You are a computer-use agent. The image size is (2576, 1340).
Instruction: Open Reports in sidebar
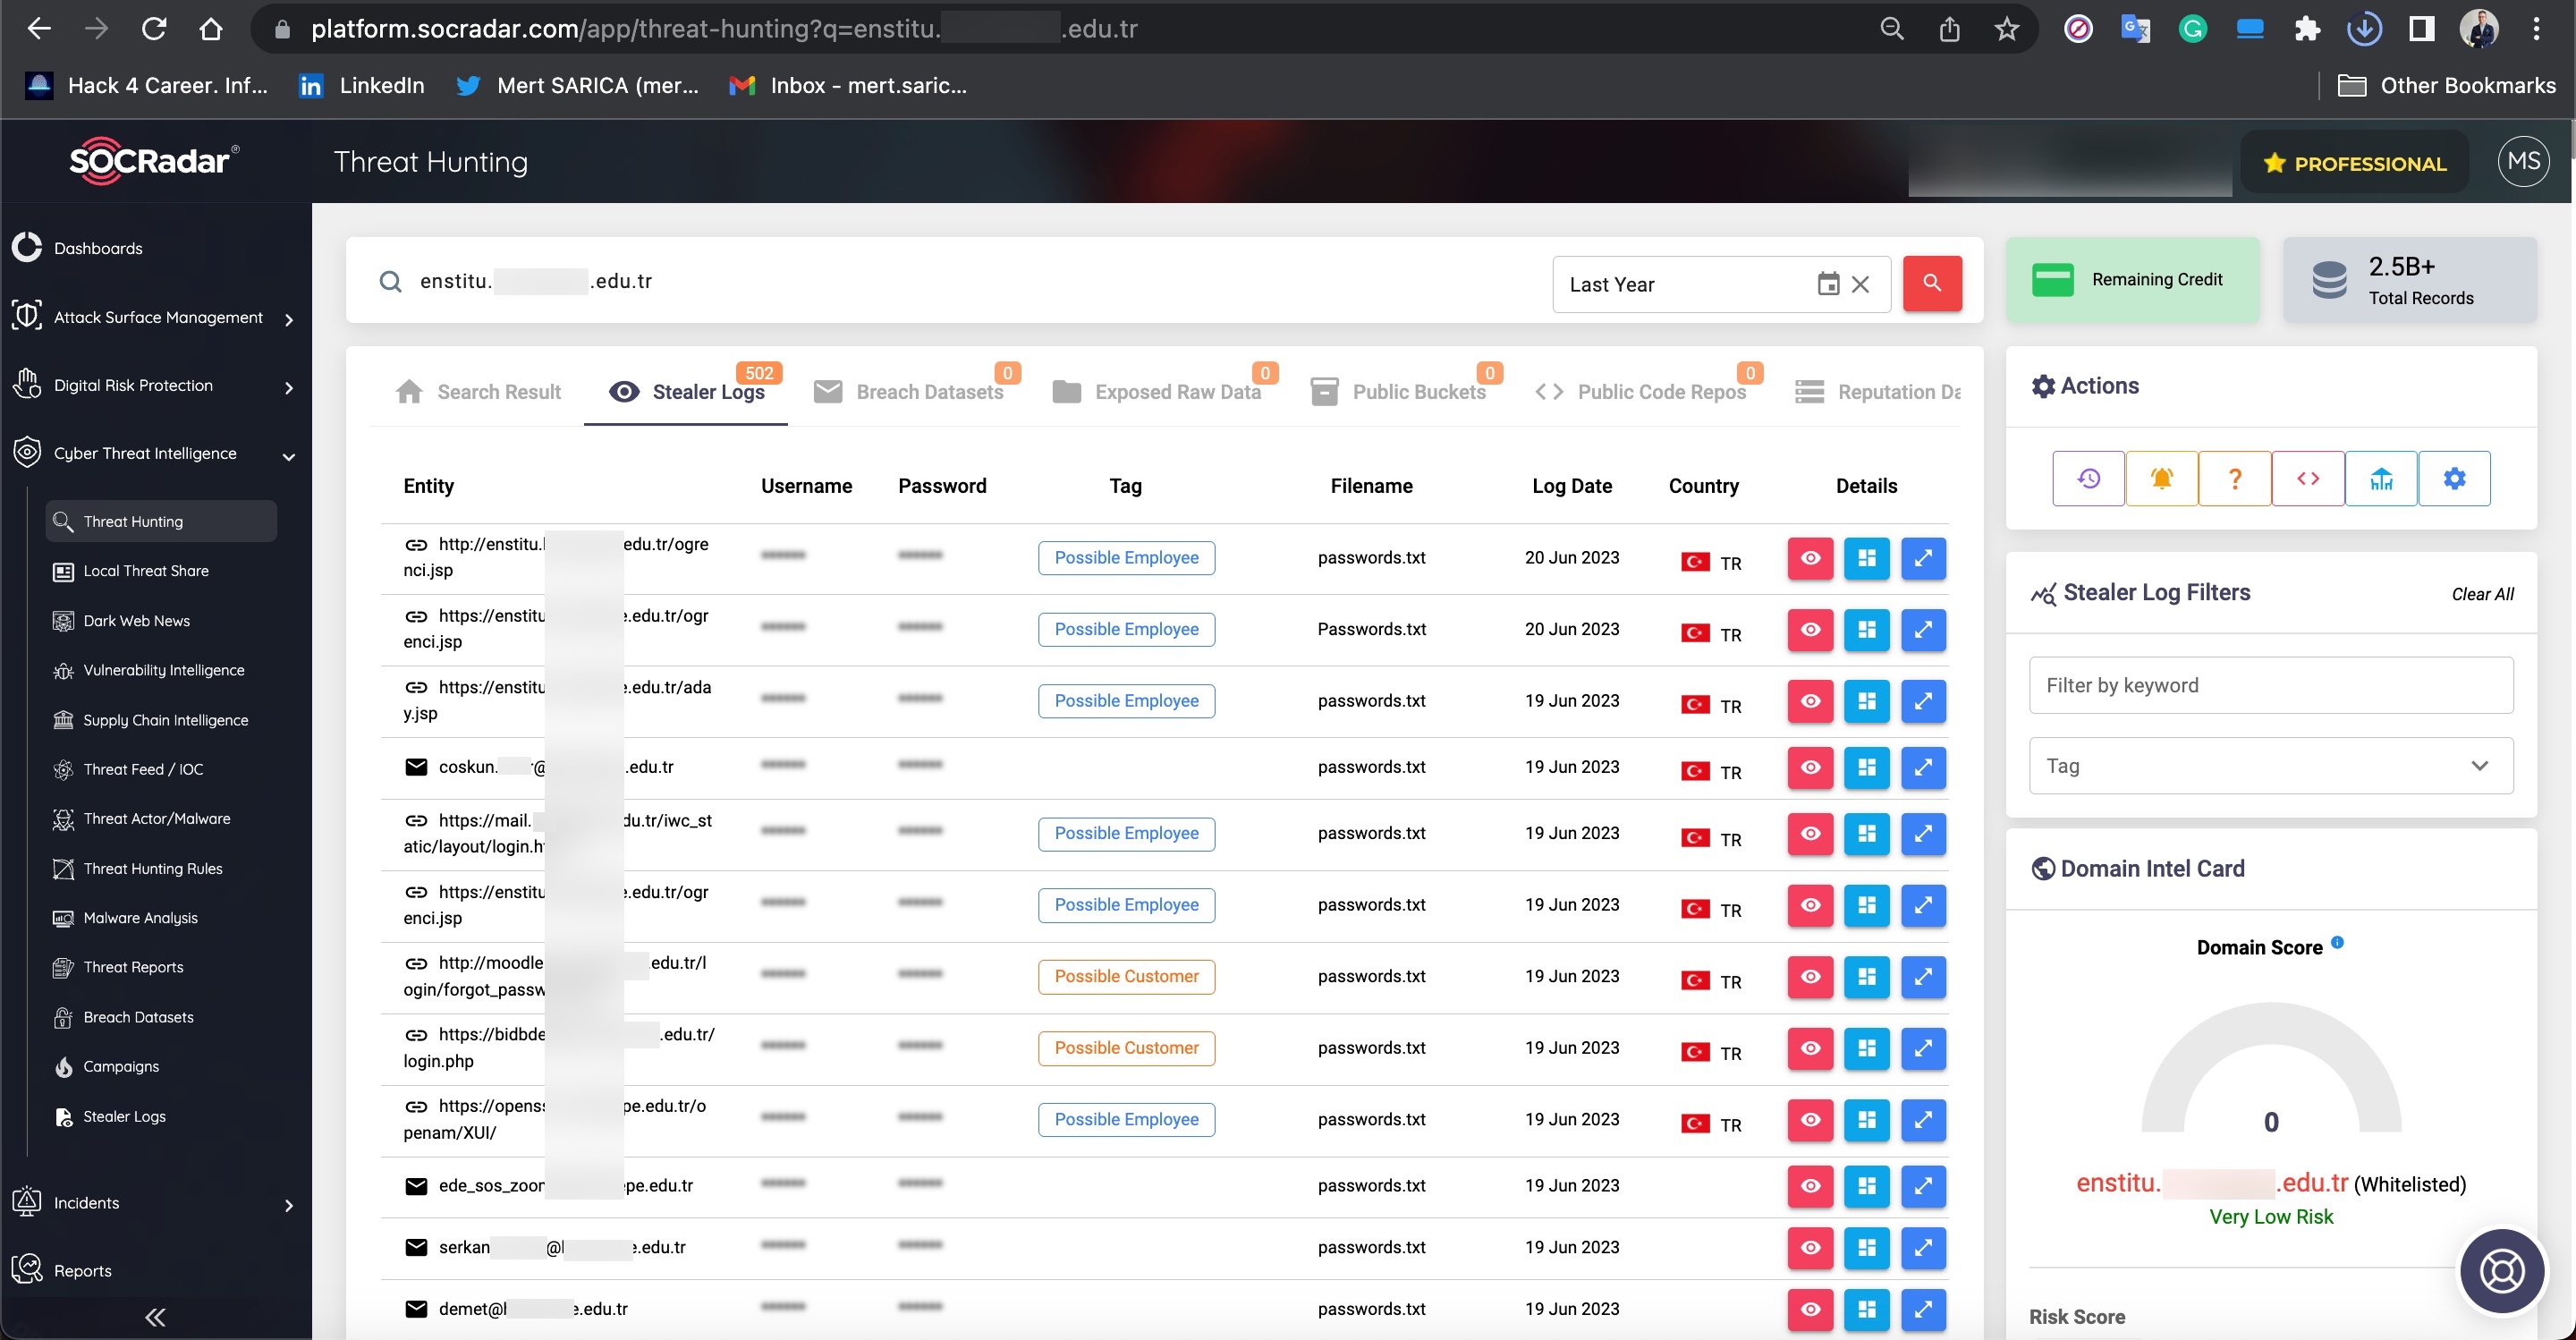click(x=82, y=1271)
